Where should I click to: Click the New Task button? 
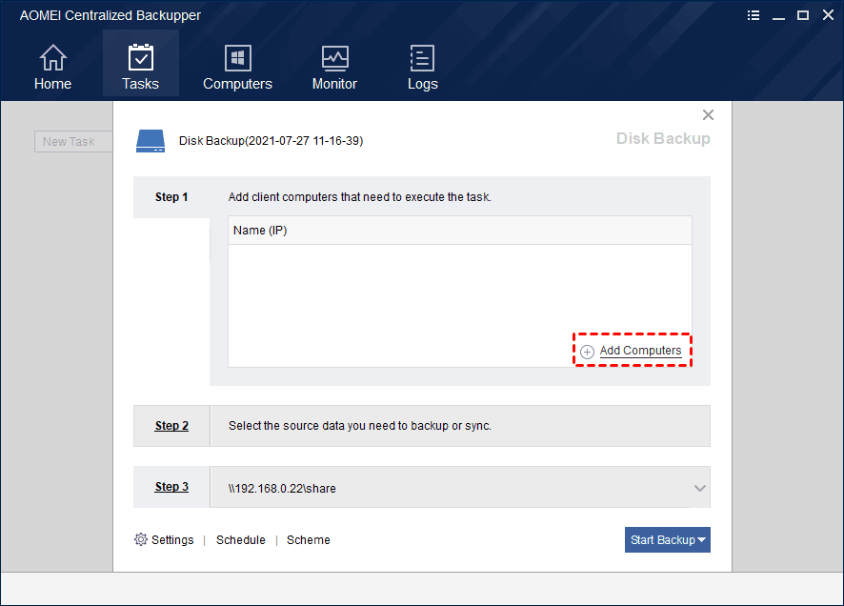(73, 142)
